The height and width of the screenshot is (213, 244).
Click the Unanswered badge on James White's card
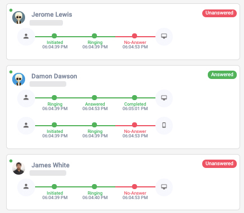tap(219, 164)
